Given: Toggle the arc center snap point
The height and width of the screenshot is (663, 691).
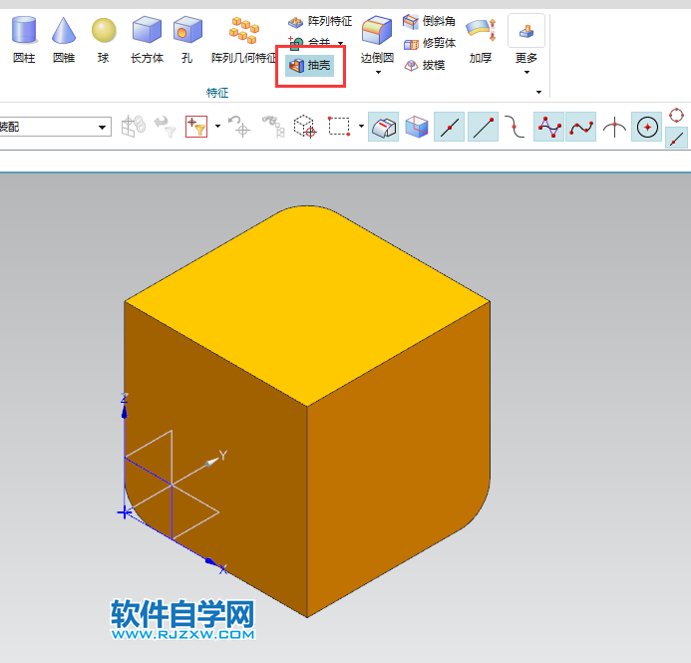Looking at the screenshot, I should [x=647, y=127].
